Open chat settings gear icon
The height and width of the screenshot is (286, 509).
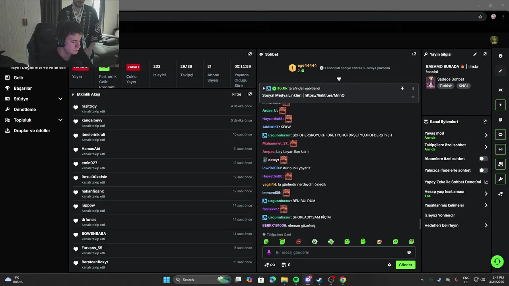click(x=389, y=265)
